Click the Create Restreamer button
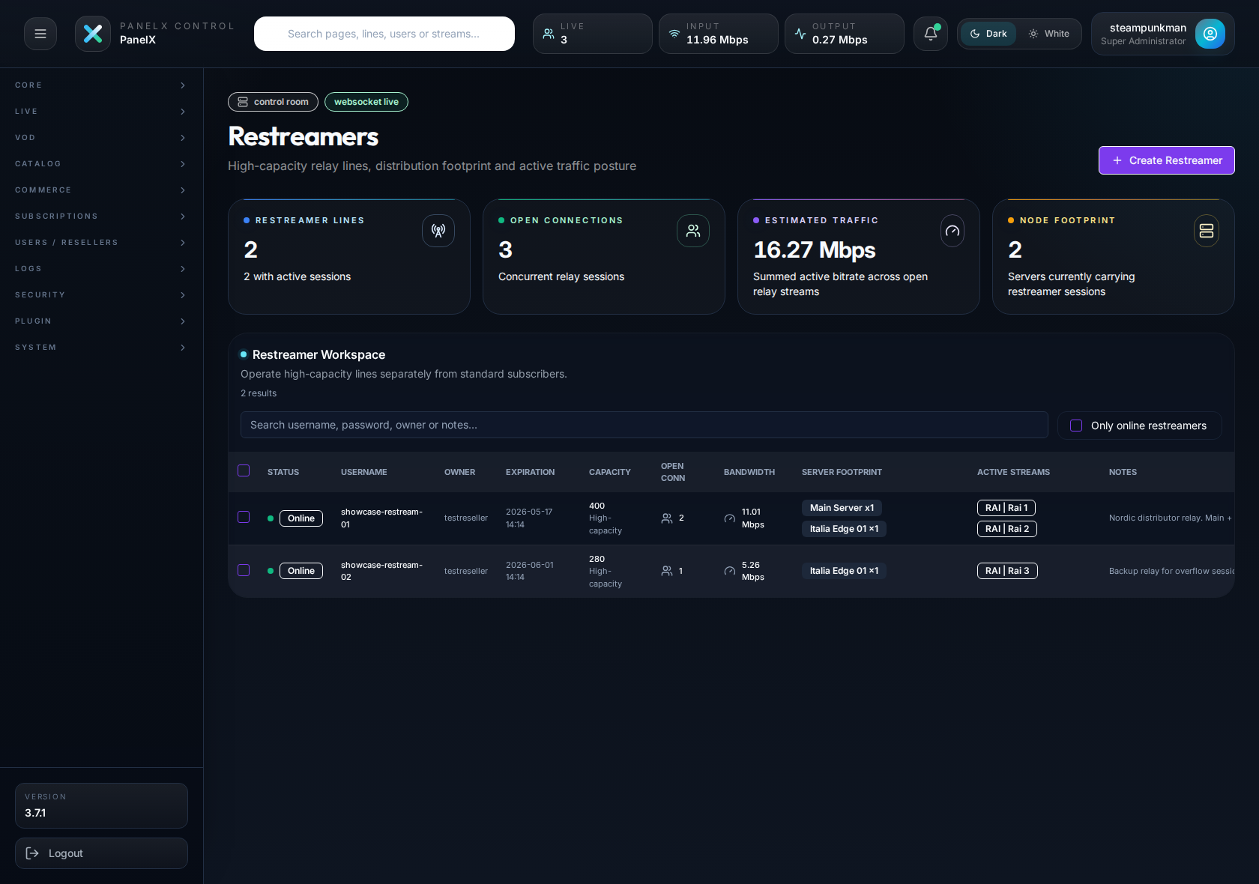 click(x=1165, y=160)
